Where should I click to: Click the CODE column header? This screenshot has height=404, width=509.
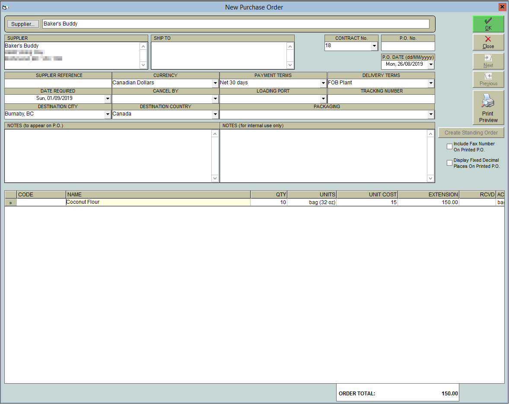tap(41, 194)
